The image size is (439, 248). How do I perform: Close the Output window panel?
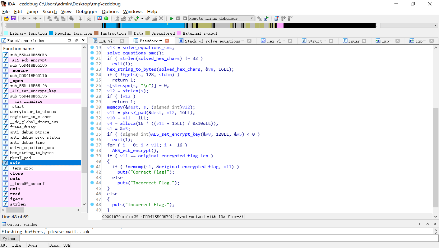pyautogui.click(x=435, y=224)
